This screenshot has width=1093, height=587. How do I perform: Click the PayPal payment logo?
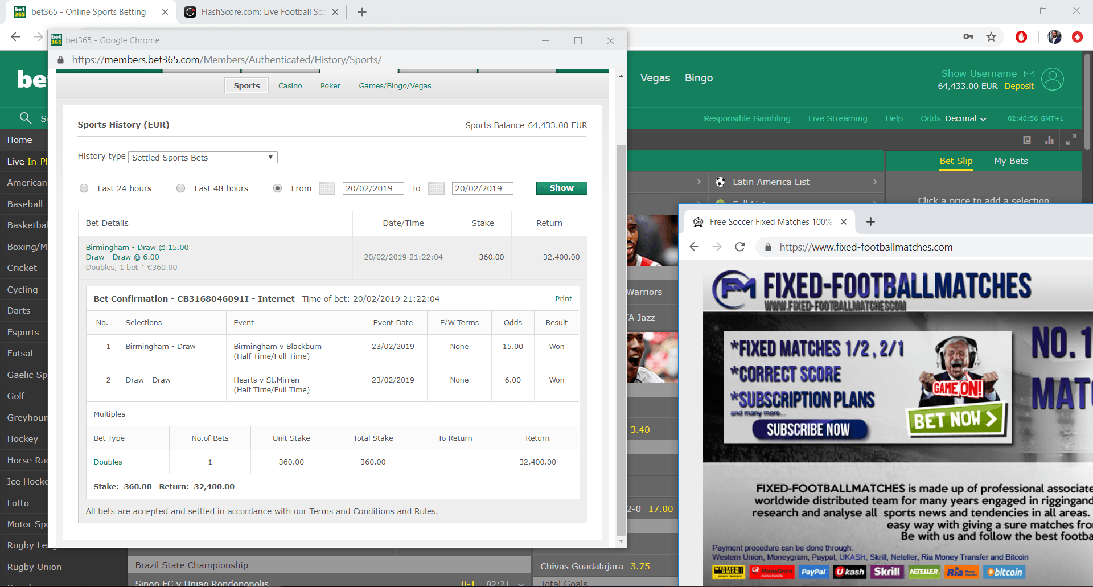coord(813,572)
